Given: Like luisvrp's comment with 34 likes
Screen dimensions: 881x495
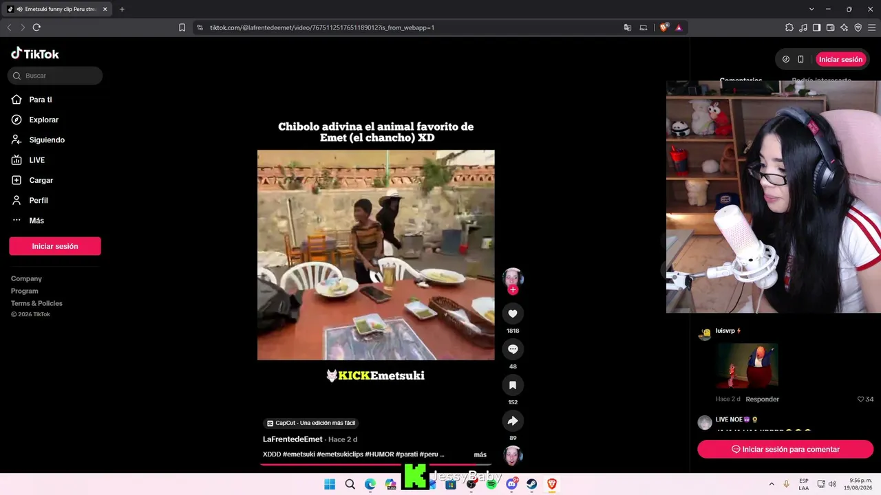Looking at the screenshot, I should (865, 399).
